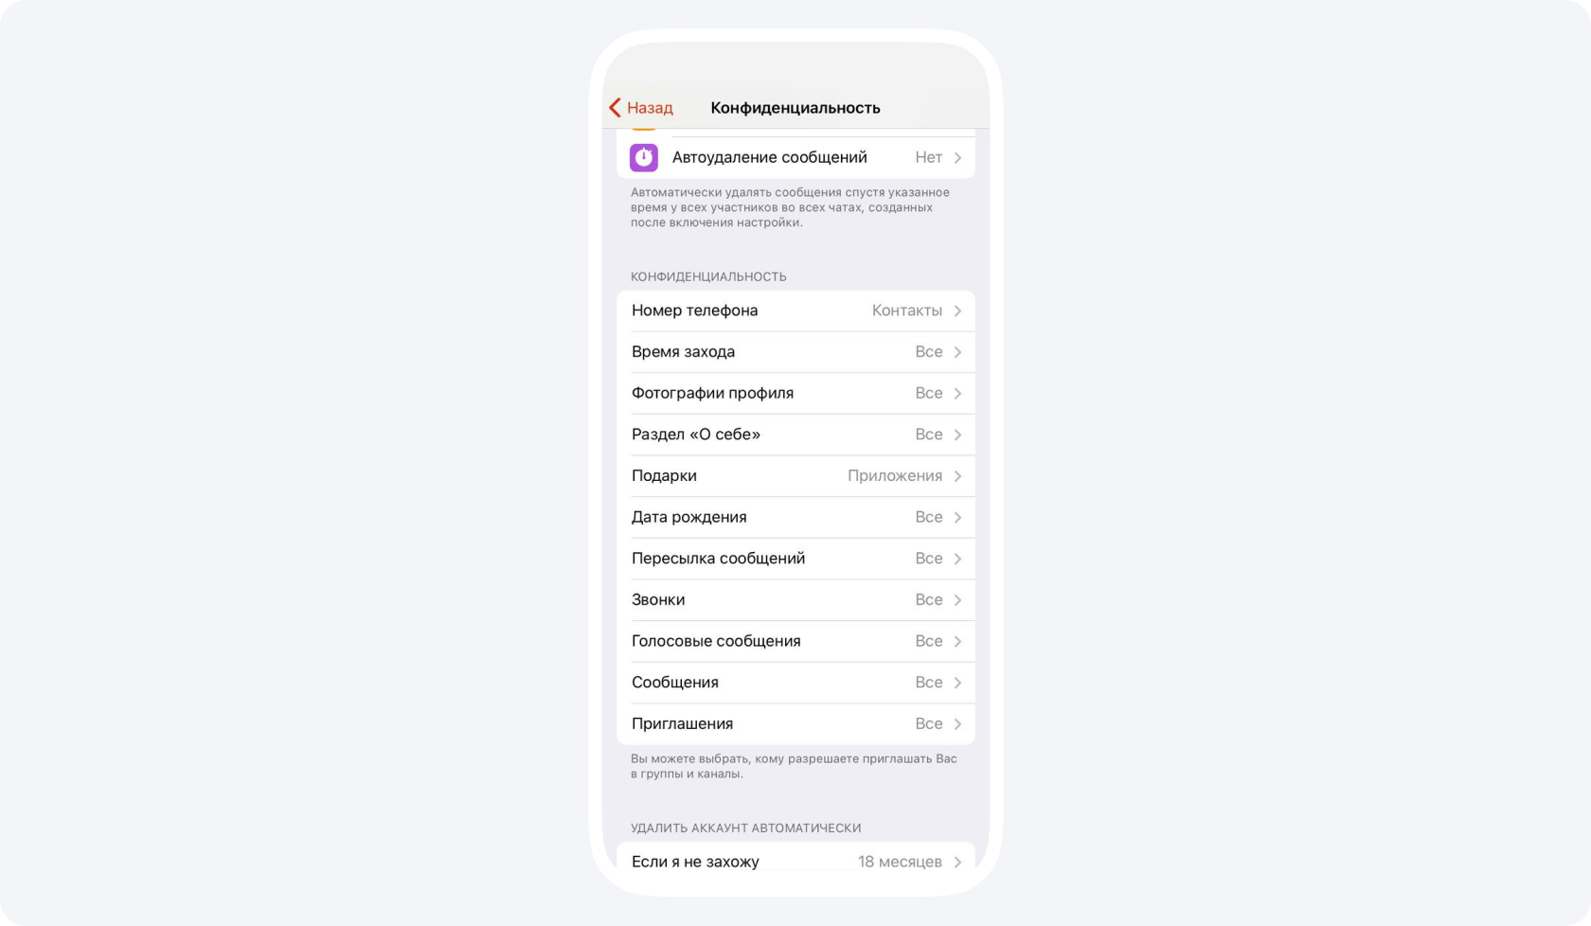Open Автоудаление сообщений setting
Viewport: 1591px width, 926px height.
pyautogui.click(x=795, y=157)
